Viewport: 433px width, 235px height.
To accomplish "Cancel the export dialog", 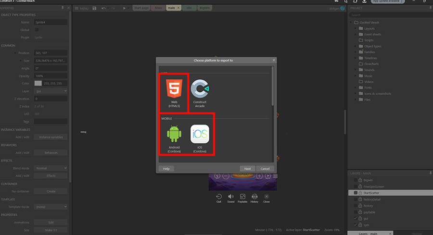I will 265,169.
